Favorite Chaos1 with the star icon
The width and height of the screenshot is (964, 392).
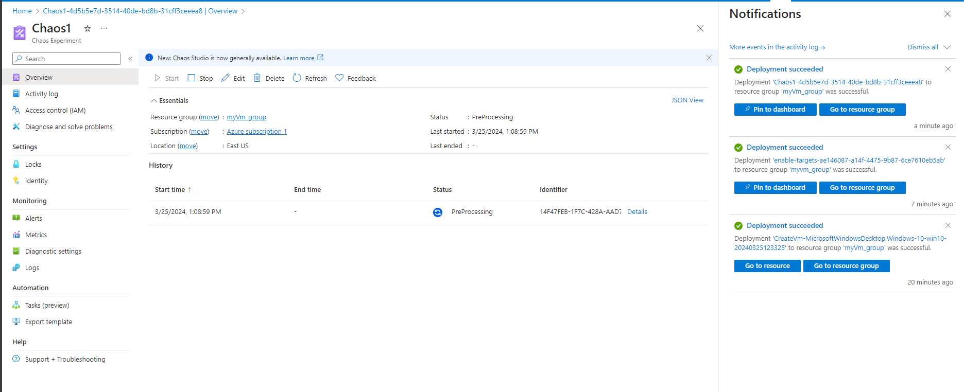point(88,29)
